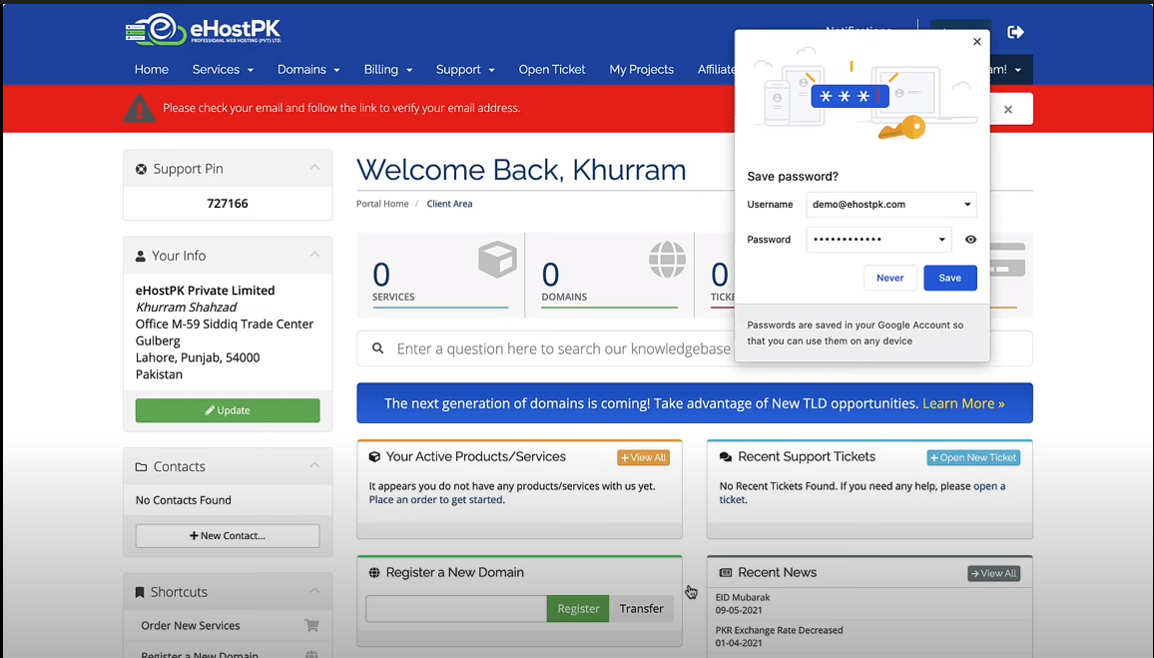Collapse the Shortcuts panel

coord(315,591)
